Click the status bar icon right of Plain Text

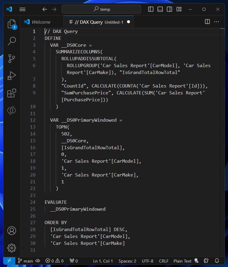click(x=197, y=261)
